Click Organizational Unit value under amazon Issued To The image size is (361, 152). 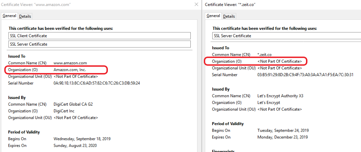tap(75, 76)
